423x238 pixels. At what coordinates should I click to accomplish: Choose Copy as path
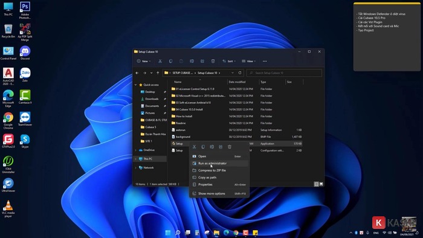[219, 178]
